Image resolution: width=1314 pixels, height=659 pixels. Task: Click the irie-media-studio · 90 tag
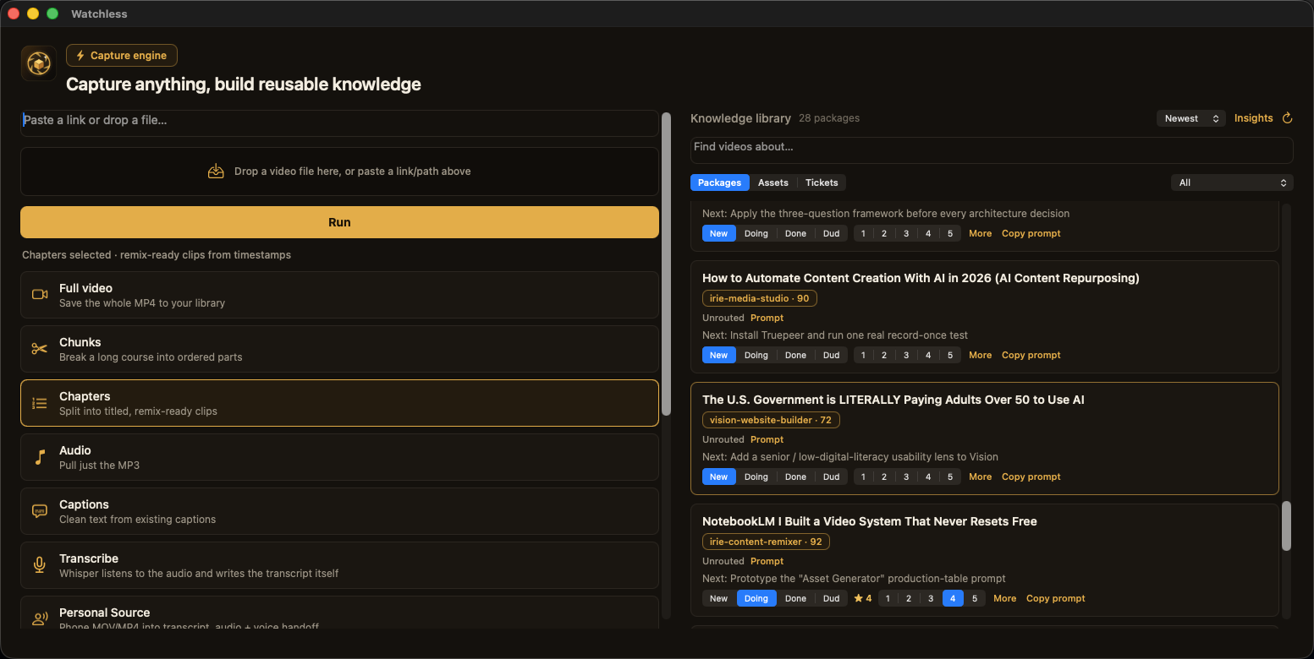pyautogui.click(x=760, y=298)
